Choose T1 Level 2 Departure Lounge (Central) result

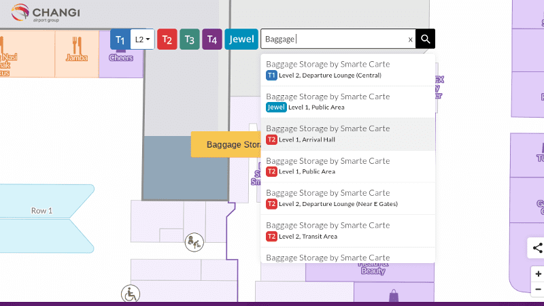pyautogui.click(x=348, y=70)
